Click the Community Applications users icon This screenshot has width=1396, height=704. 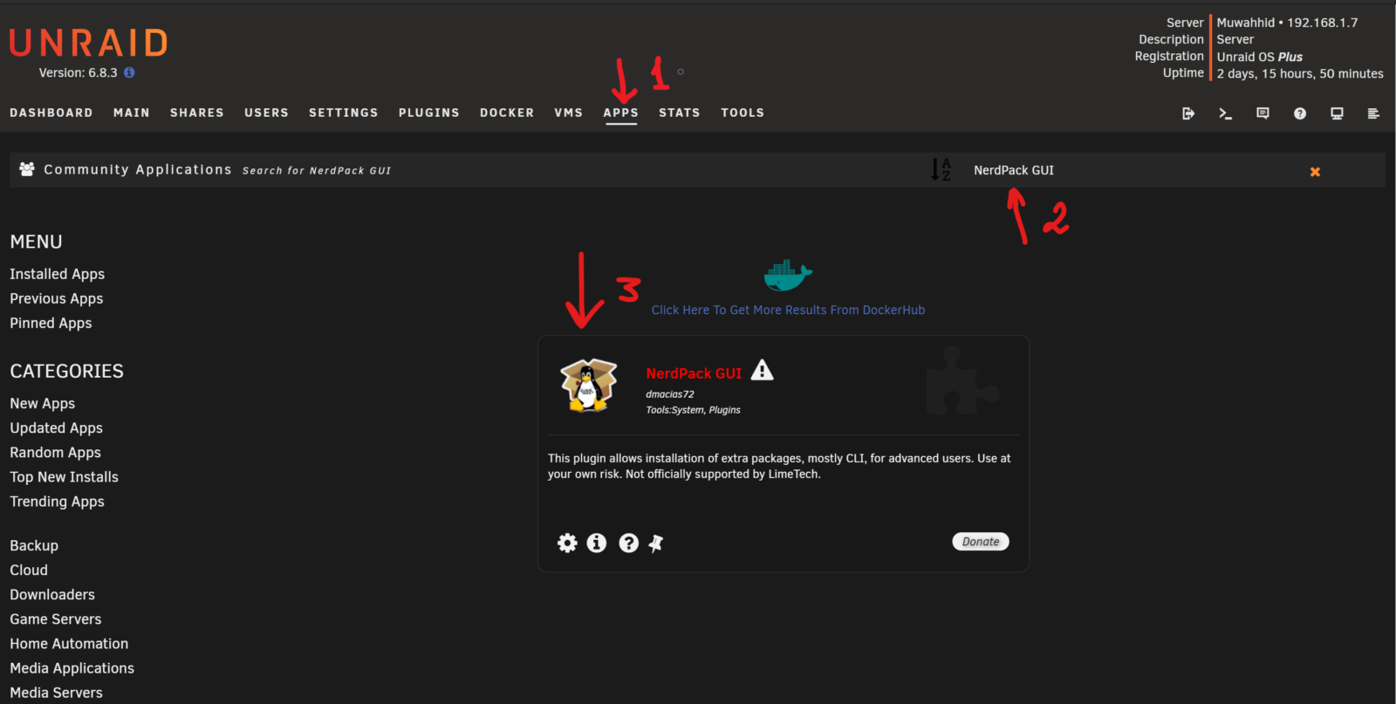tap(27, 169)
